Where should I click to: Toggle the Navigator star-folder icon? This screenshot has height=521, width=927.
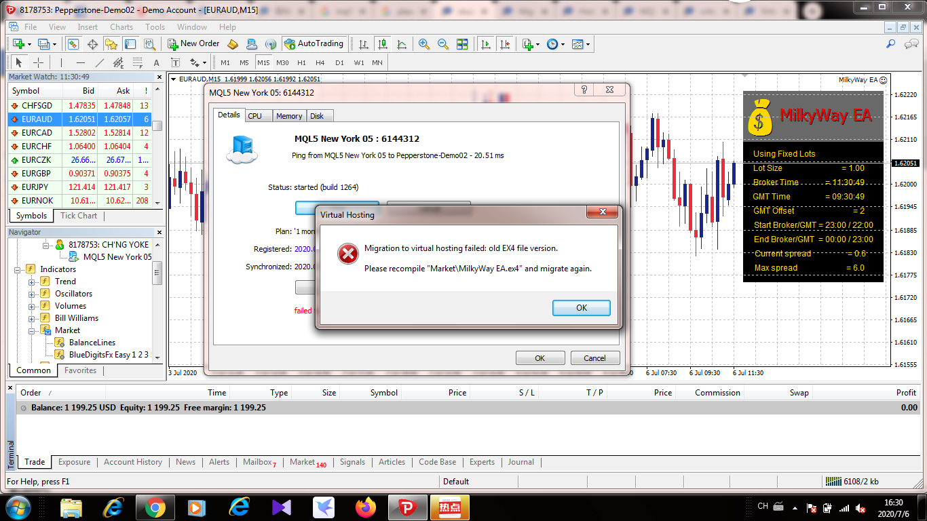click(x=111, y=44)
